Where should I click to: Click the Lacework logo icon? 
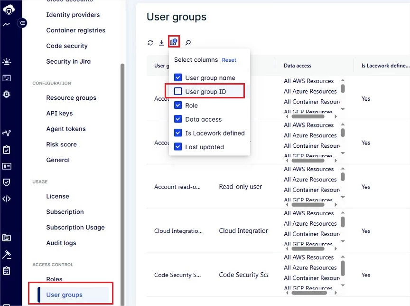pyautogui.click(x=9, y=10)
